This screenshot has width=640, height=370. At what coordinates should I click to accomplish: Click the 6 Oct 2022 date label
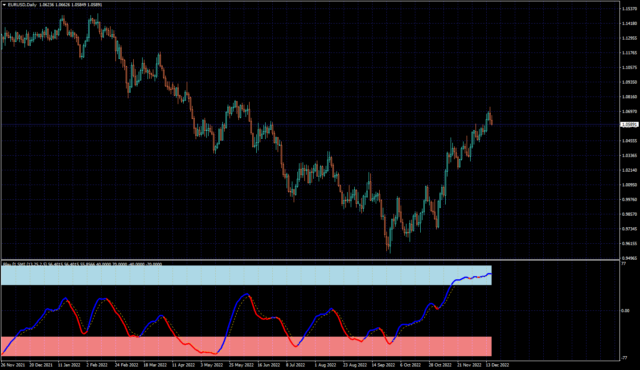tap(411, 365)
